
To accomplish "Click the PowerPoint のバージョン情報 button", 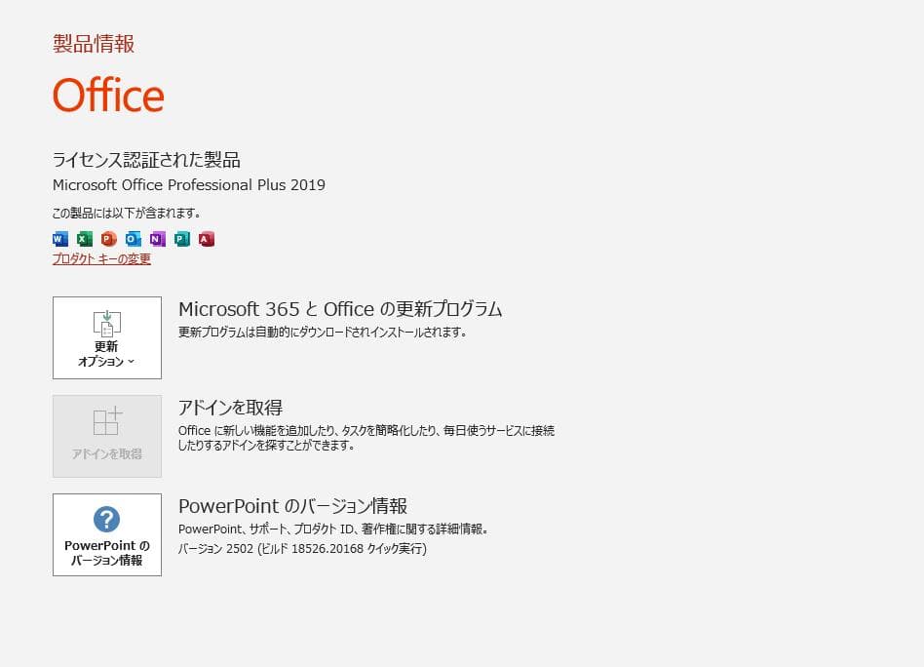I will [x=106, y=533].
